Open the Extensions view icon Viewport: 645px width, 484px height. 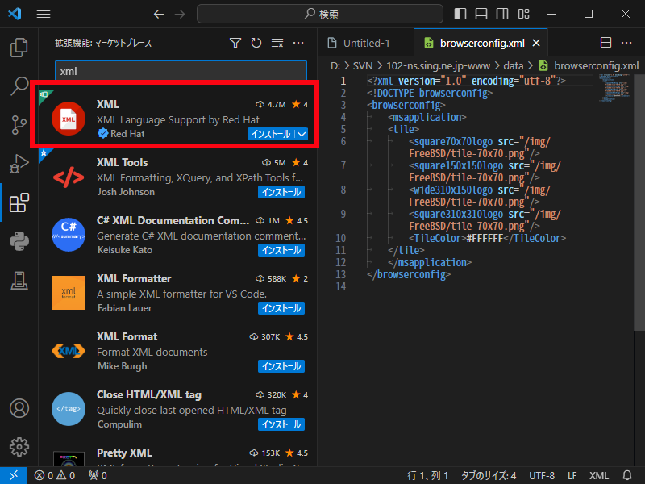(x=19, y=202)
